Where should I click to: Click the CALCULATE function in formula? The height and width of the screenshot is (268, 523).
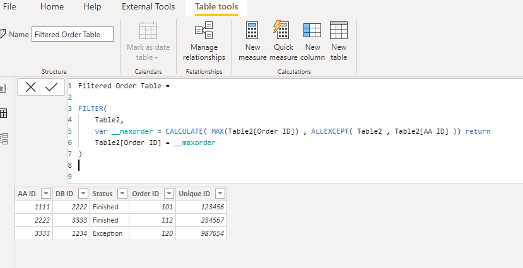[x=184, y=131]
